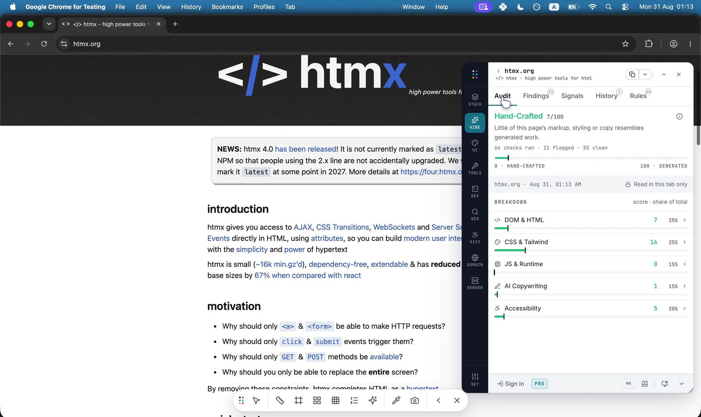701x417 pixels.
Task: Switch to the History tab
Action: [x=606, y=96]
